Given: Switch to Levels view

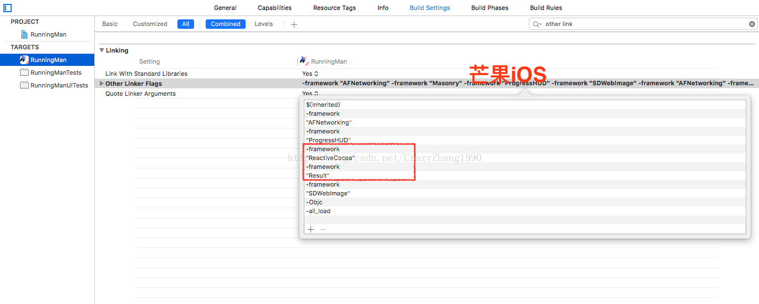Looking at the screenshot, I should pyautogui.click(x=264, y=24).
